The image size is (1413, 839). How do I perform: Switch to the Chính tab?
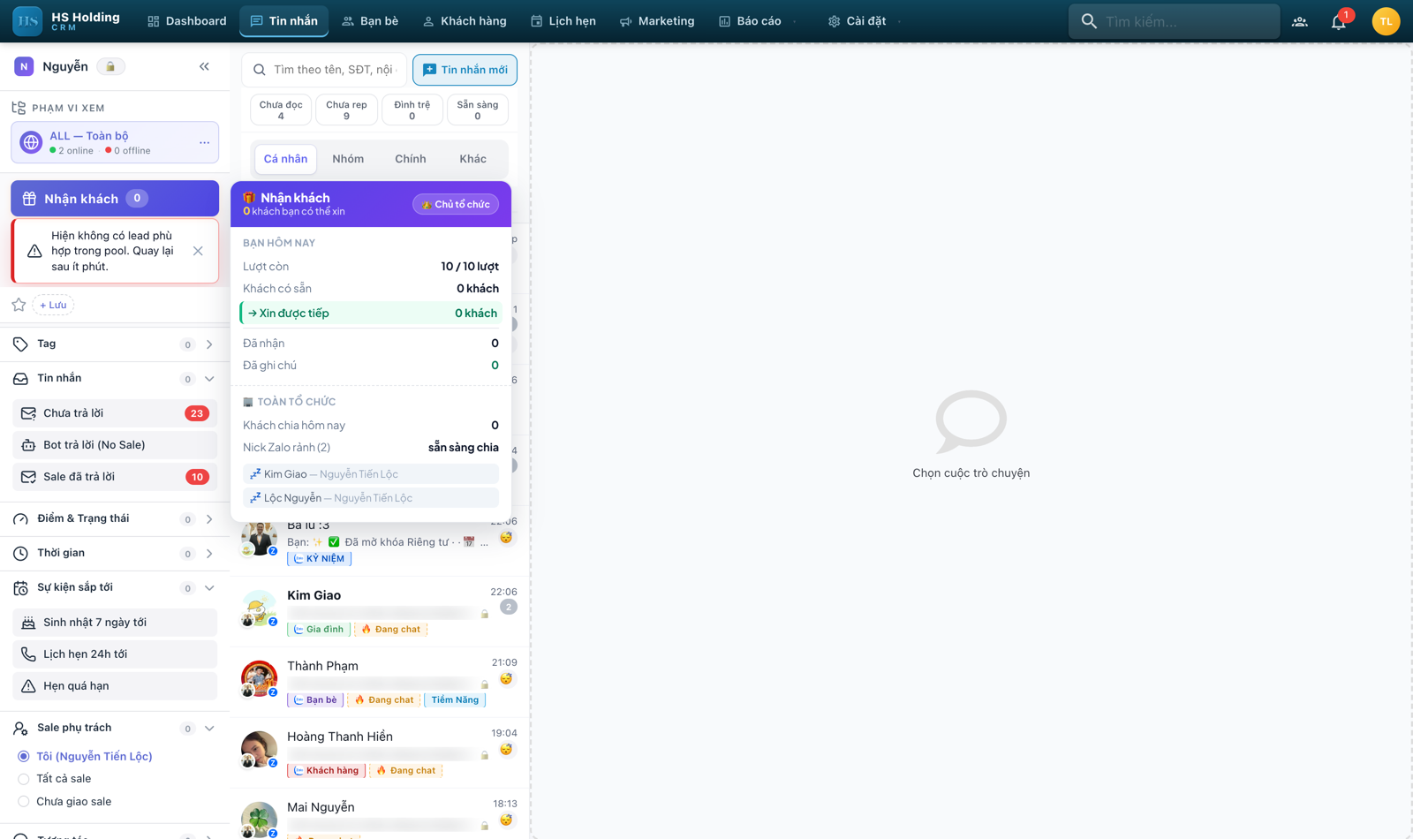410,159
